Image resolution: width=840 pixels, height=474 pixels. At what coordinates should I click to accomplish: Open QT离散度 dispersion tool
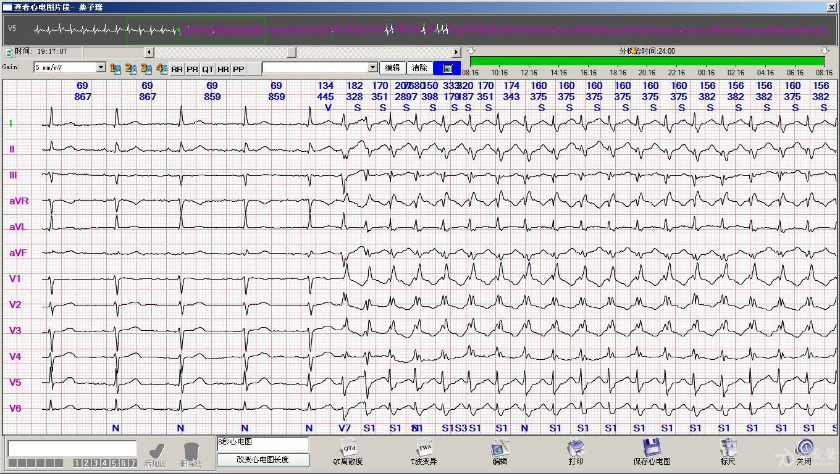[x=348, y=451]
